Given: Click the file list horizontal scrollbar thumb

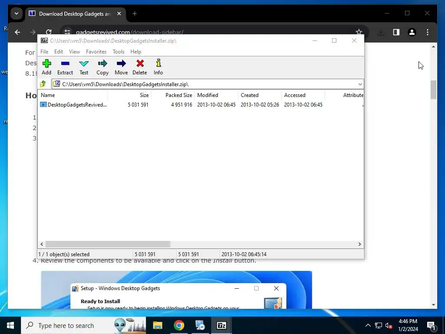Looking at the screenshot, I should click(x=108, y=244).
